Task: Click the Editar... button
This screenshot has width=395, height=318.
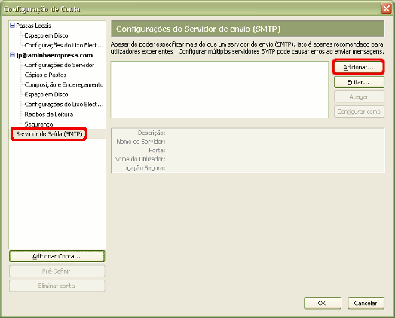Action: click(x=359, y=82)
